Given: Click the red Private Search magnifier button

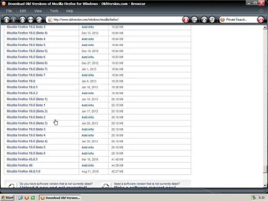Looking at the screenshot, I should pos(260,20).
